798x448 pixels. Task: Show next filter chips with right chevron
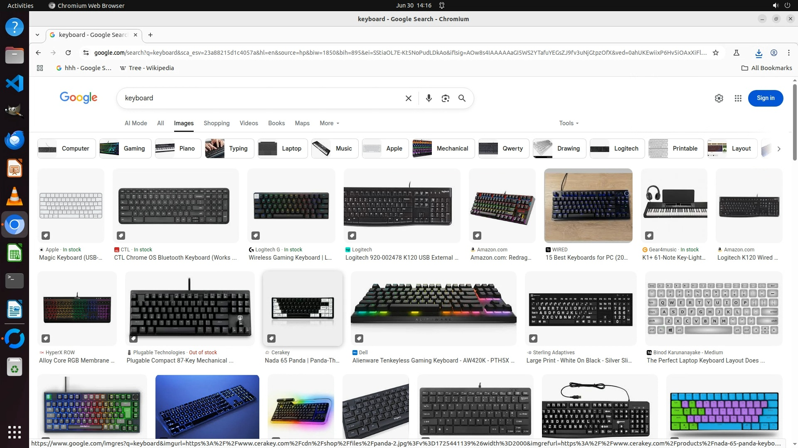778,149
